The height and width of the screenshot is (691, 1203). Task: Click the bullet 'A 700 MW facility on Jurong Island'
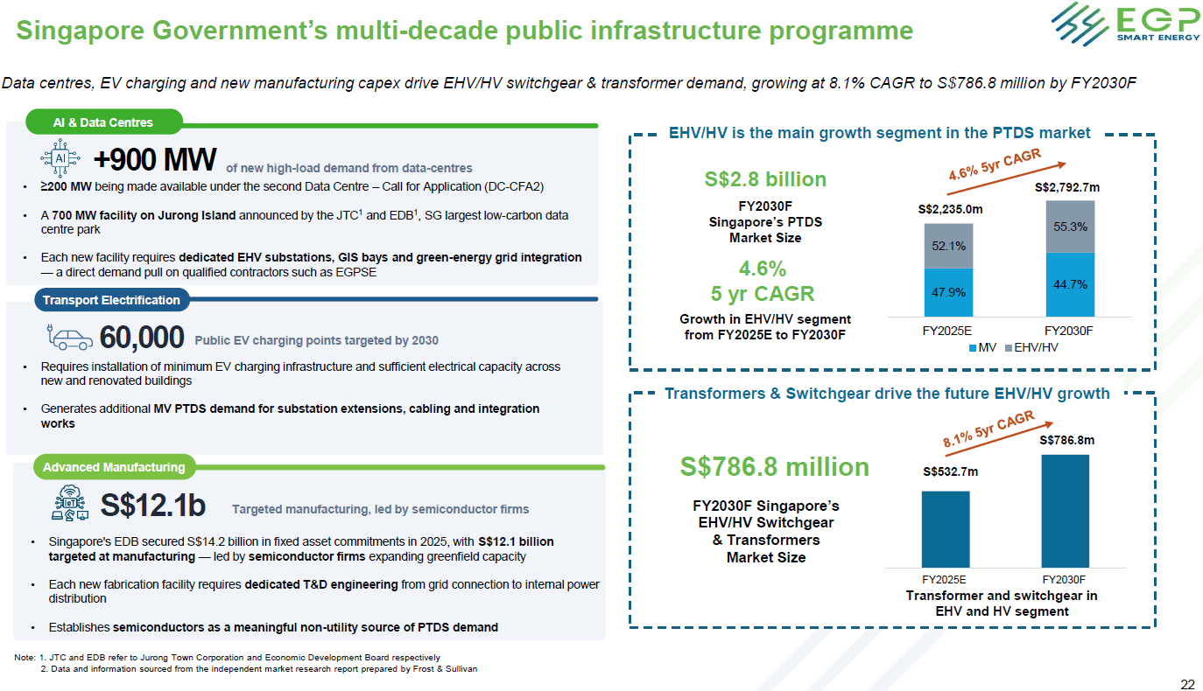click(x=305, y=222)
